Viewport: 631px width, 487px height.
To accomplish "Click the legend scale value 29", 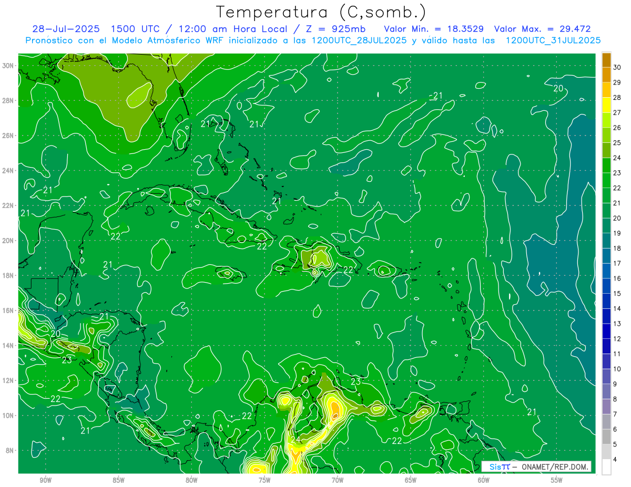I will [617, 82].
